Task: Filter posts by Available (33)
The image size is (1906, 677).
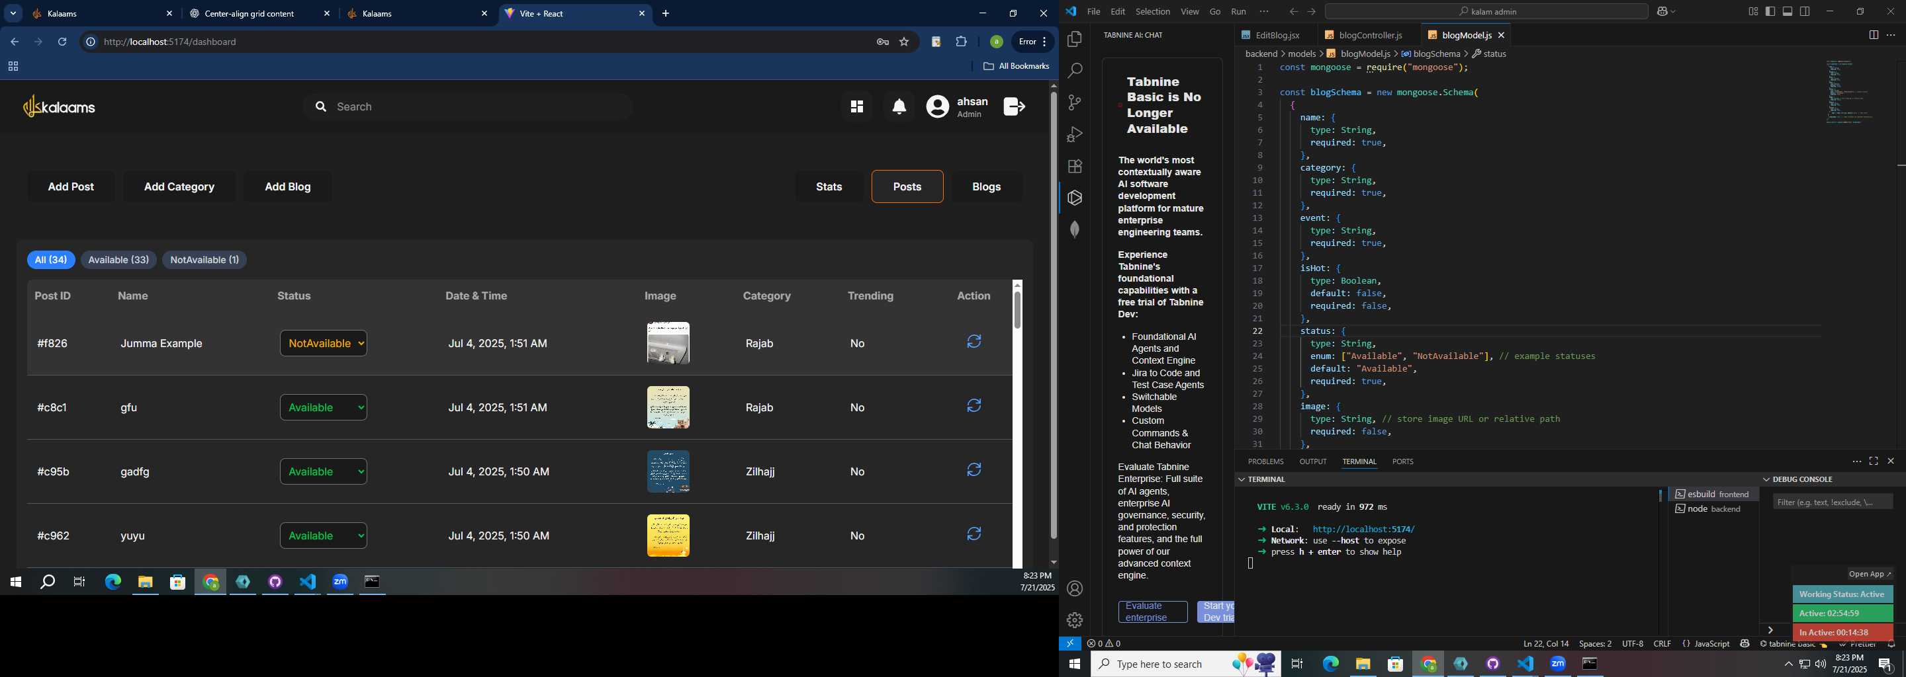Action: [x=118, y=260]
